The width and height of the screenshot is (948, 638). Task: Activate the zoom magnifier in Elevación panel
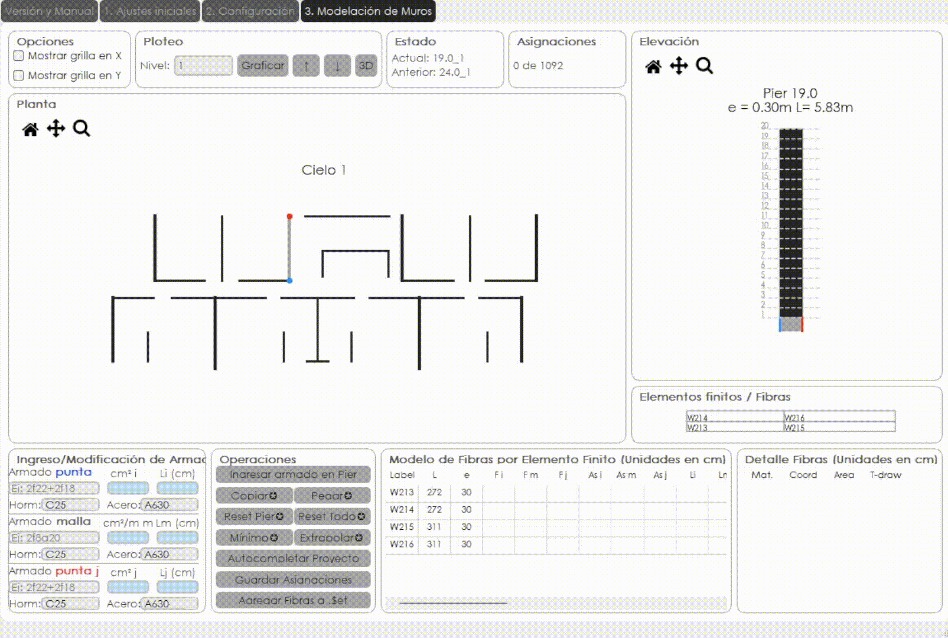pyautogui.click(x=704, y=66)
